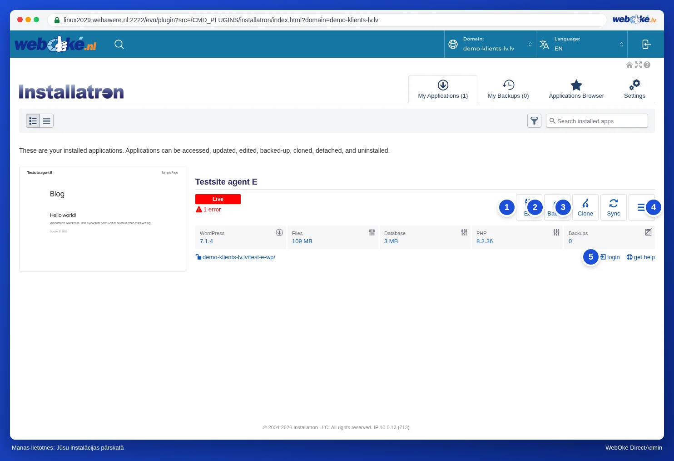Click the PHP version 8.3.36
The height and width of the screenshot is (461, 674).
point(485,241)
